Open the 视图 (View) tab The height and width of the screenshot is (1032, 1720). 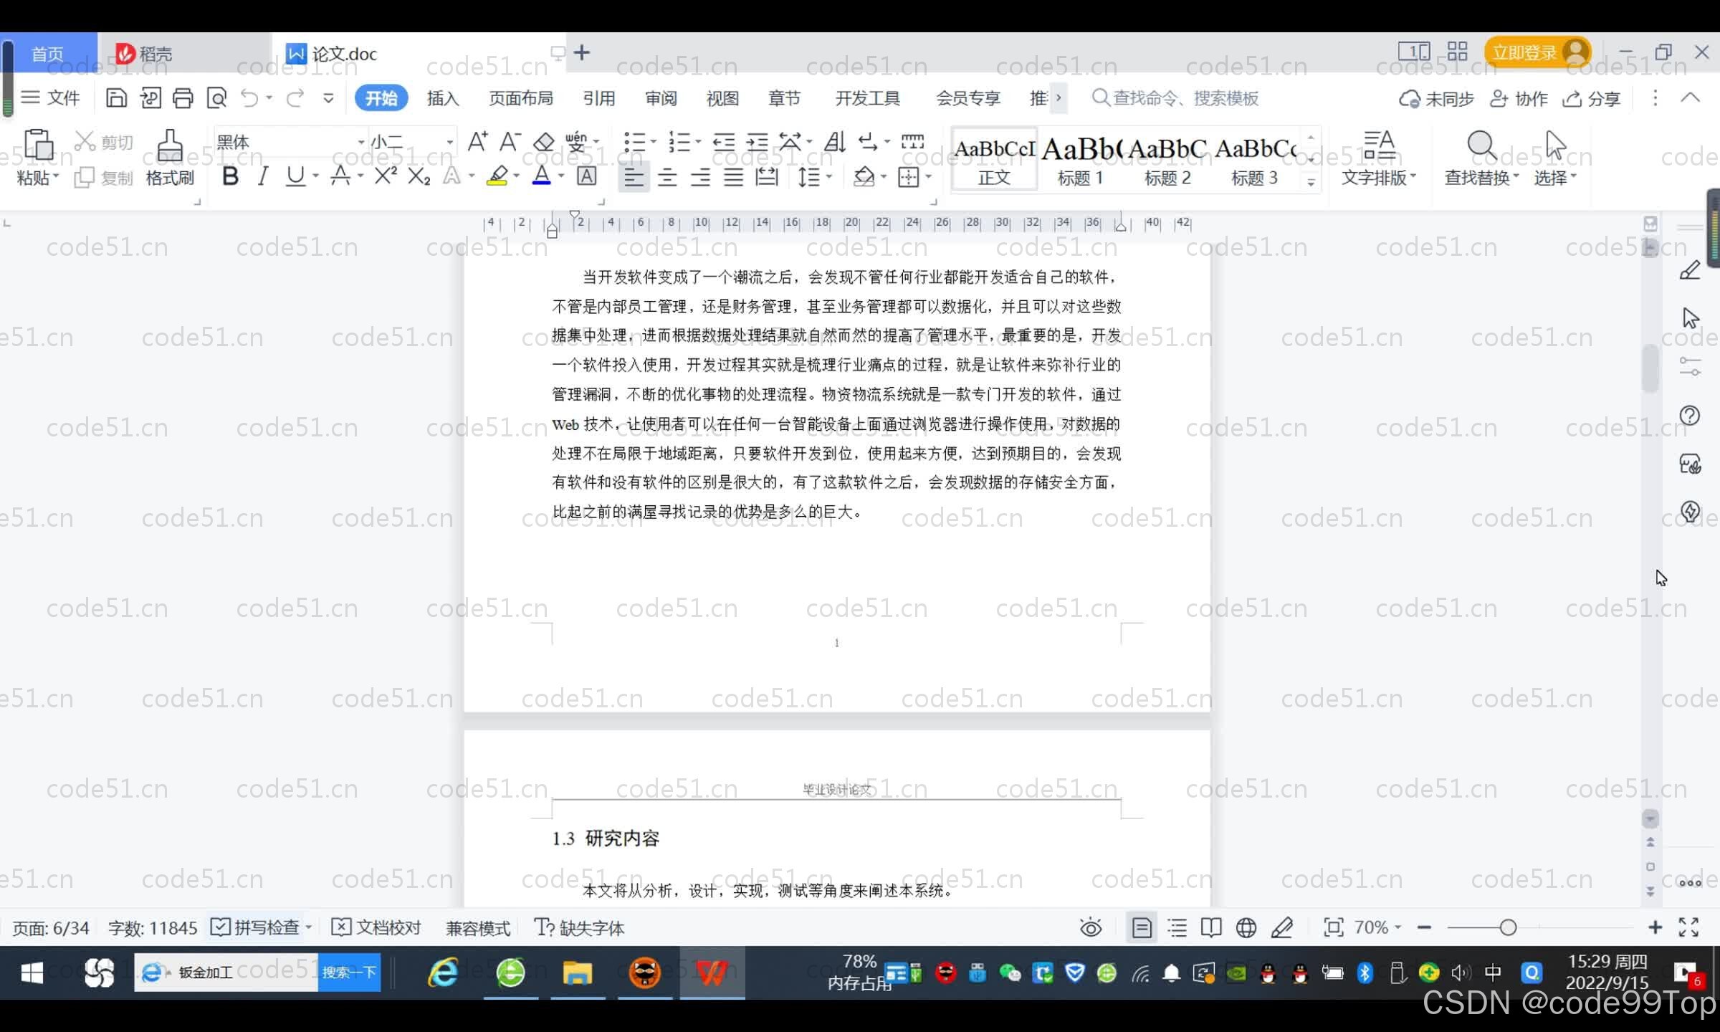722,98
